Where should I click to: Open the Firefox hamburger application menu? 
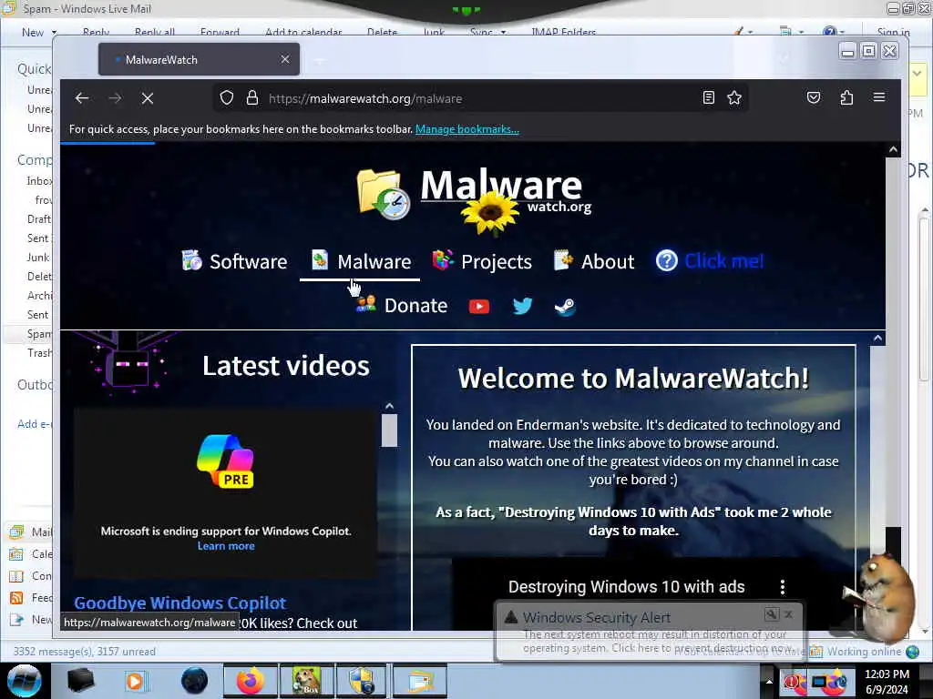tap(879, 96)
